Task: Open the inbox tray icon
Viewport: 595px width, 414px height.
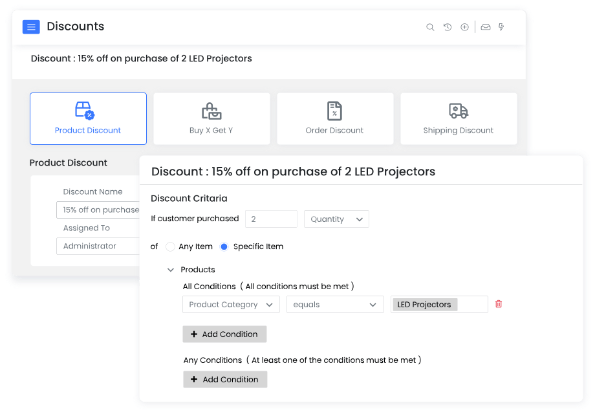Action: [486, 27]
